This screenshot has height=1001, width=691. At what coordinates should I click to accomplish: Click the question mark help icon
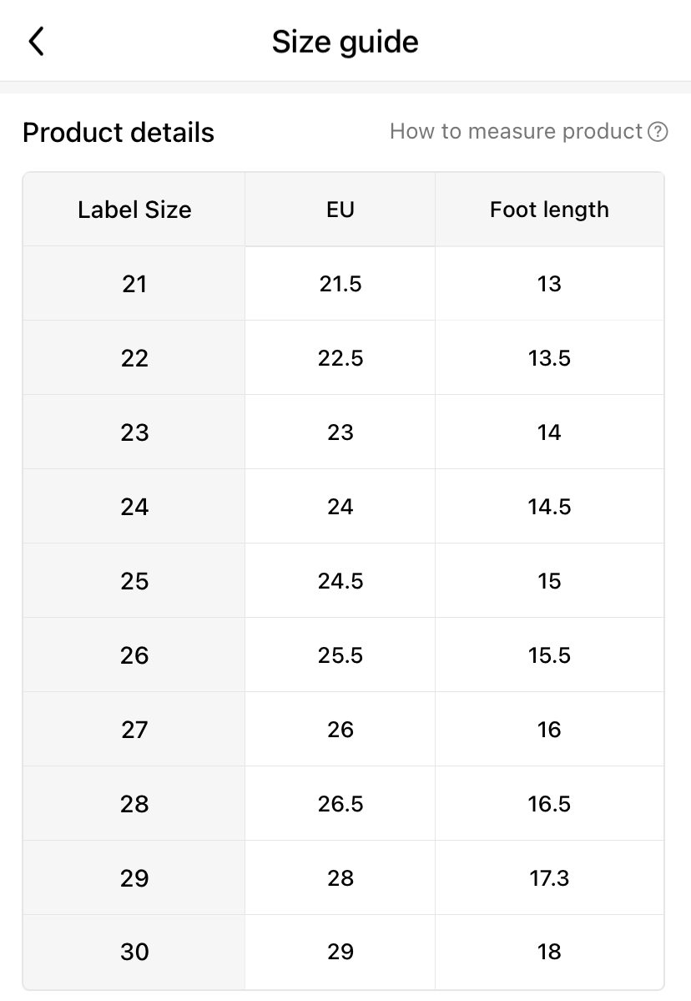(x=658, y=132)
